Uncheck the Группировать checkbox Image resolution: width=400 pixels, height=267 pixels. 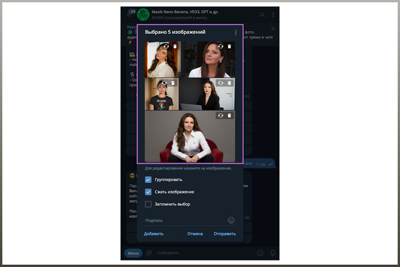point(148,180)
